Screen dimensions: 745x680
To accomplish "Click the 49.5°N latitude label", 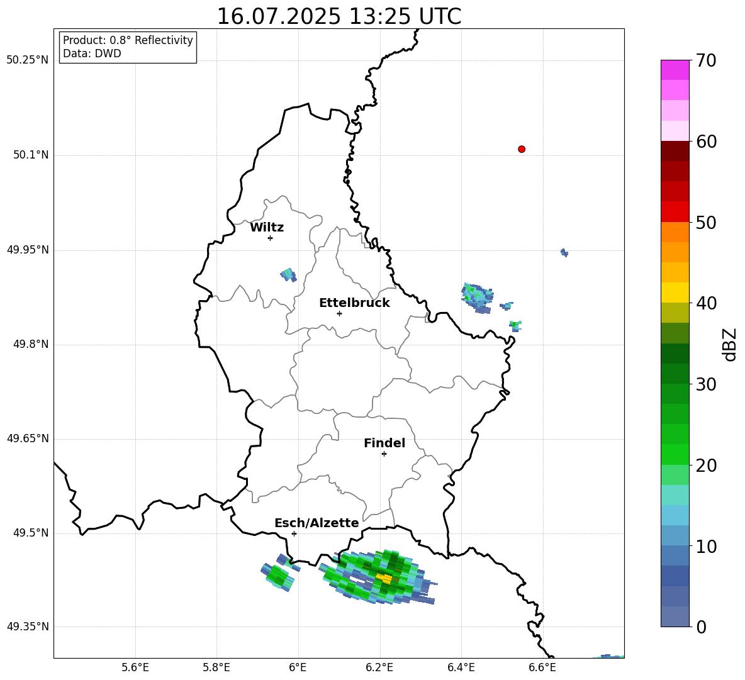I will pos(31,533).
